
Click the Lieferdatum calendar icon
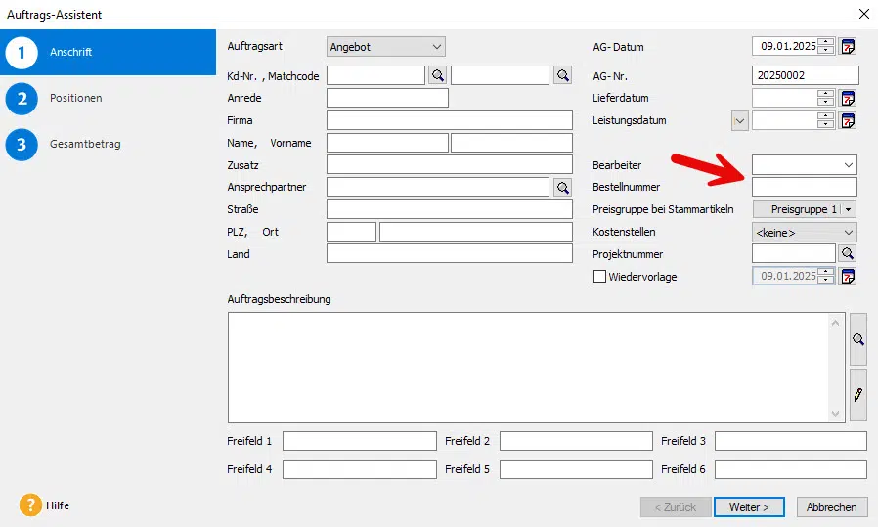pyautogui.click(x=848, y=98)
